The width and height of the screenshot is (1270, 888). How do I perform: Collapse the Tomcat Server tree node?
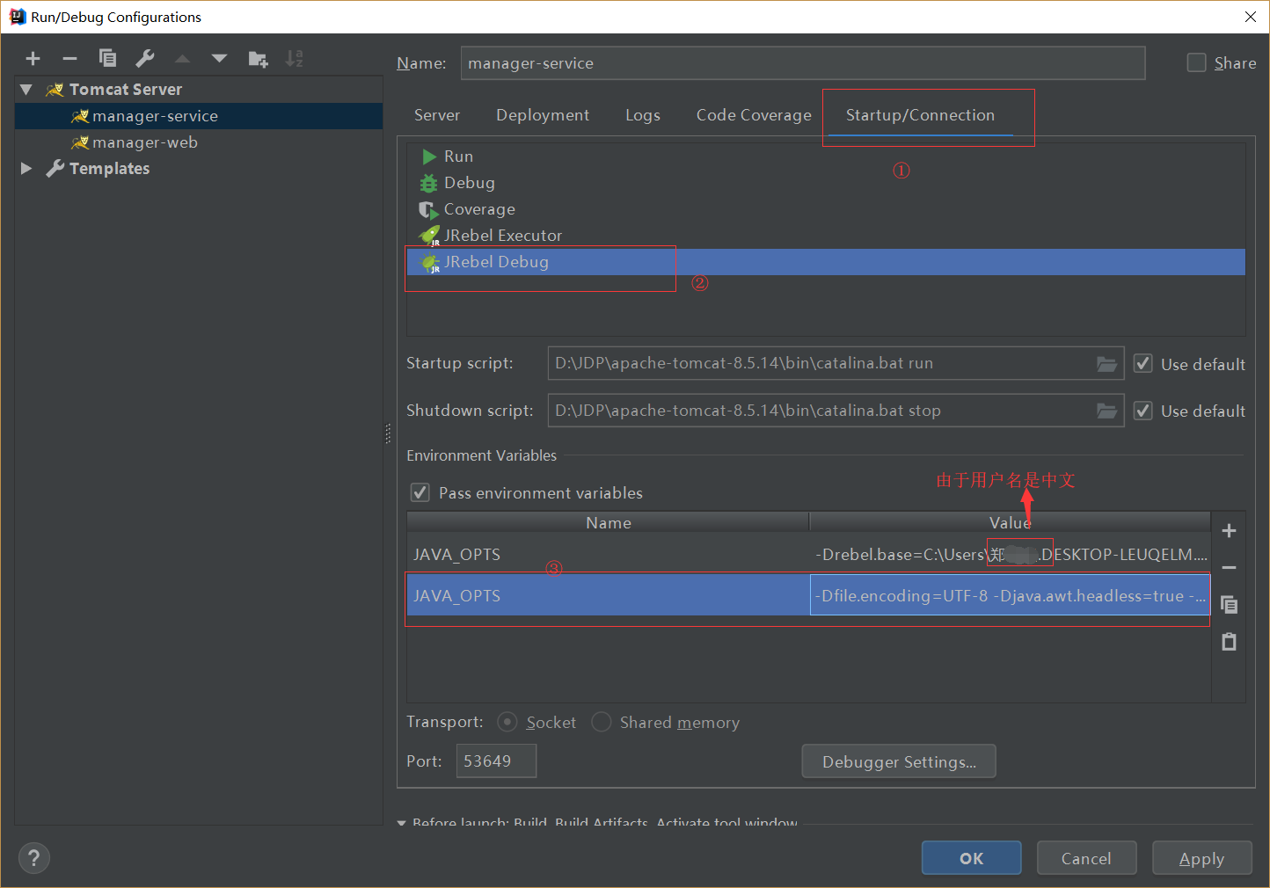click(x=26, y=90)
